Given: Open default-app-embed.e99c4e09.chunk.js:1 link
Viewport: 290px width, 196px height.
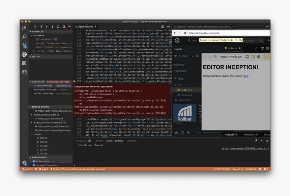Looking at the screenshot, I should [245, 148].
